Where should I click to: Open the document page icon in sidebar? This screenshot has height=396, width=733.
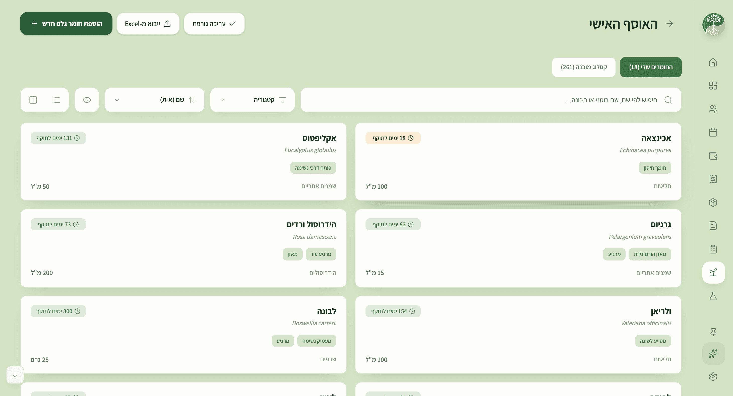click(713, 226)
